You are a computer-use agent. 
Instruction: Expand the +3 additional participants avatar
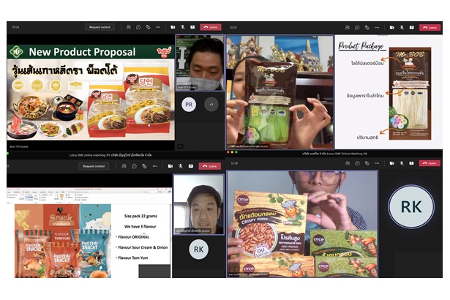[211, 105]
